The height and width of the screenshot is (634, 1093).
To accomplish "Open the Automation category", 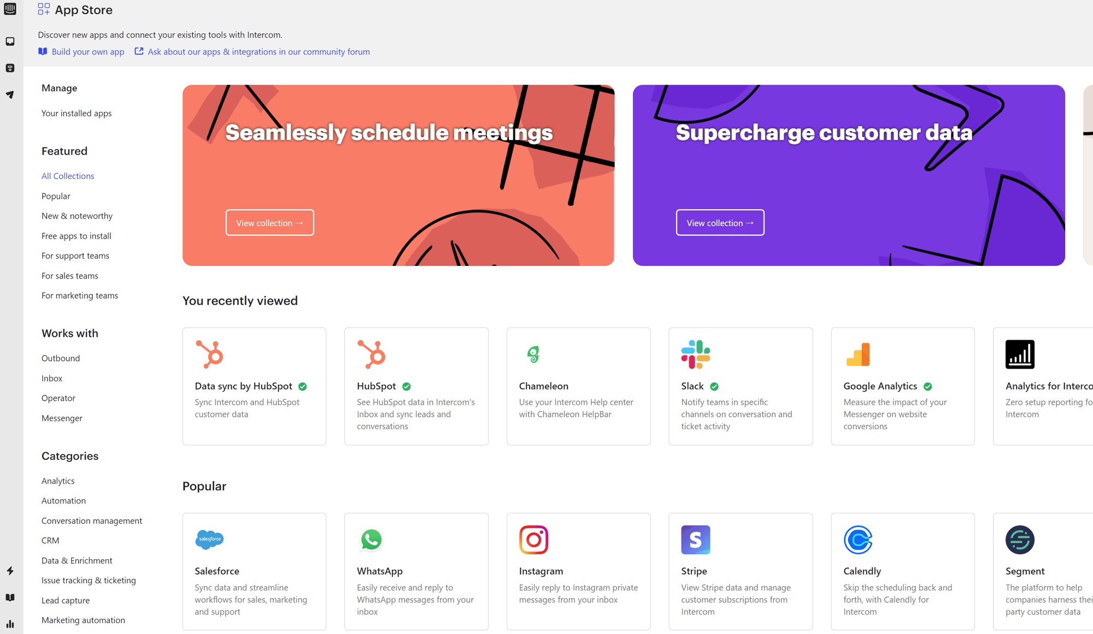I will pos(63,501).
